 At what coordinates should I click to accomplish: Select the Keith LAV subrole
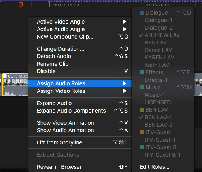point(163,65)
